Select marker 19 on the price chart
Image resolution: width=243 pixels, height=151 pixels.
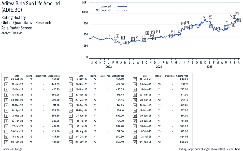172,32
